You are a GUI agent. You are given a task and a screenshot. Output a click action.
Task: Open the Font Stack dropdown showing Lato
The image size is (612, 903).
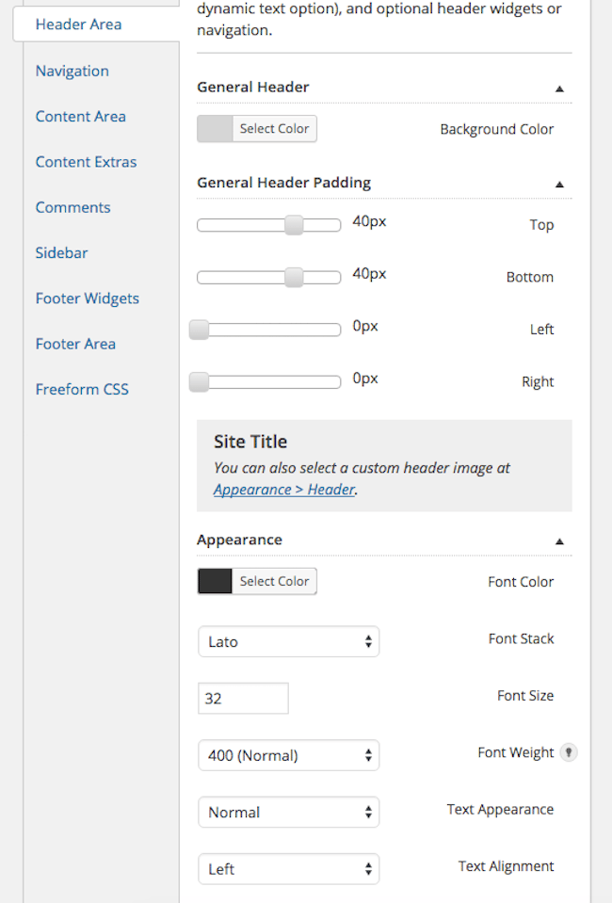coord(288,642)
